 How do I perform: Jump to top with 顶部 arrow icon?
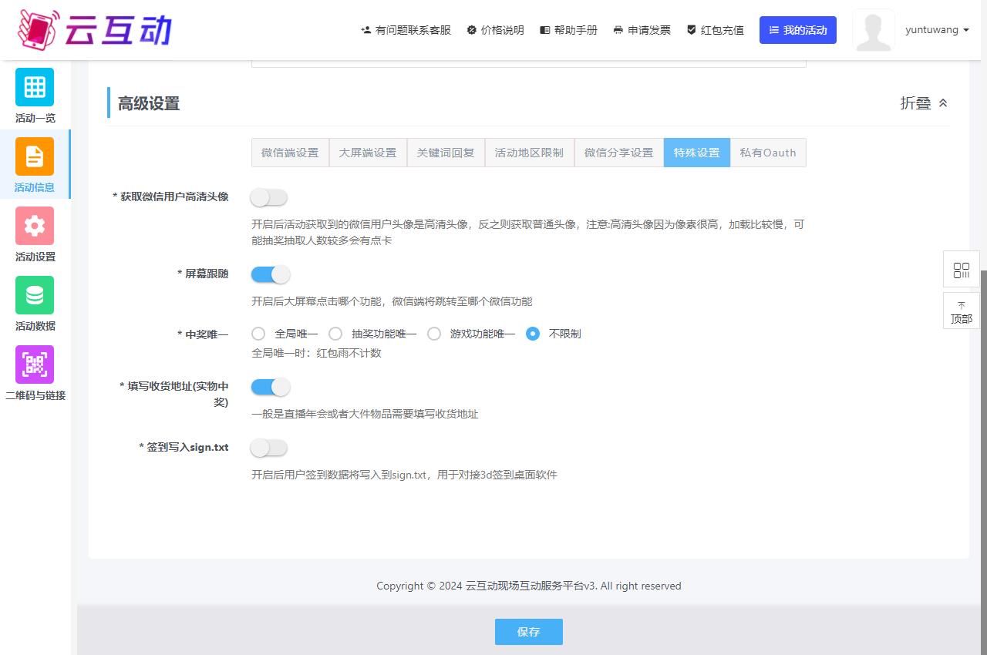point(961,311)
